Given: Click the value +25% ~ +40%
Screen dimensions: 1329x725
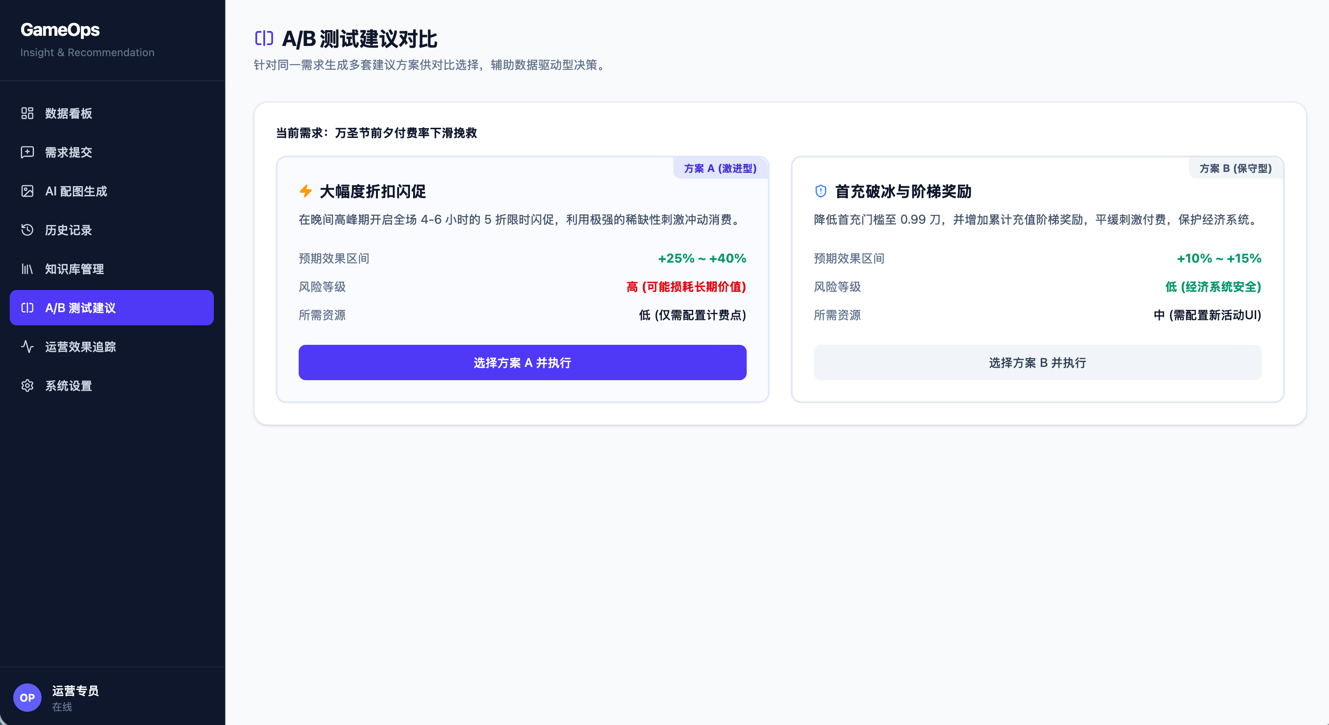Looking at the screenshot, I should pyautogui.click(x=702, y=258).
